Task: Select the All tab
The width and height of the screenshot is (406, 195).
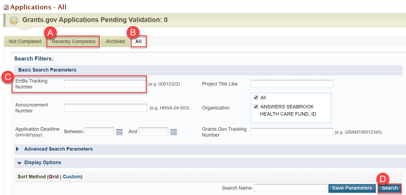Action: [x=138, y=41]
